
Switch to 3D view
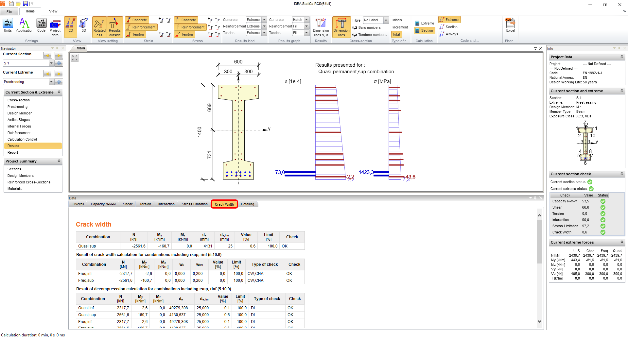(84, 25)
